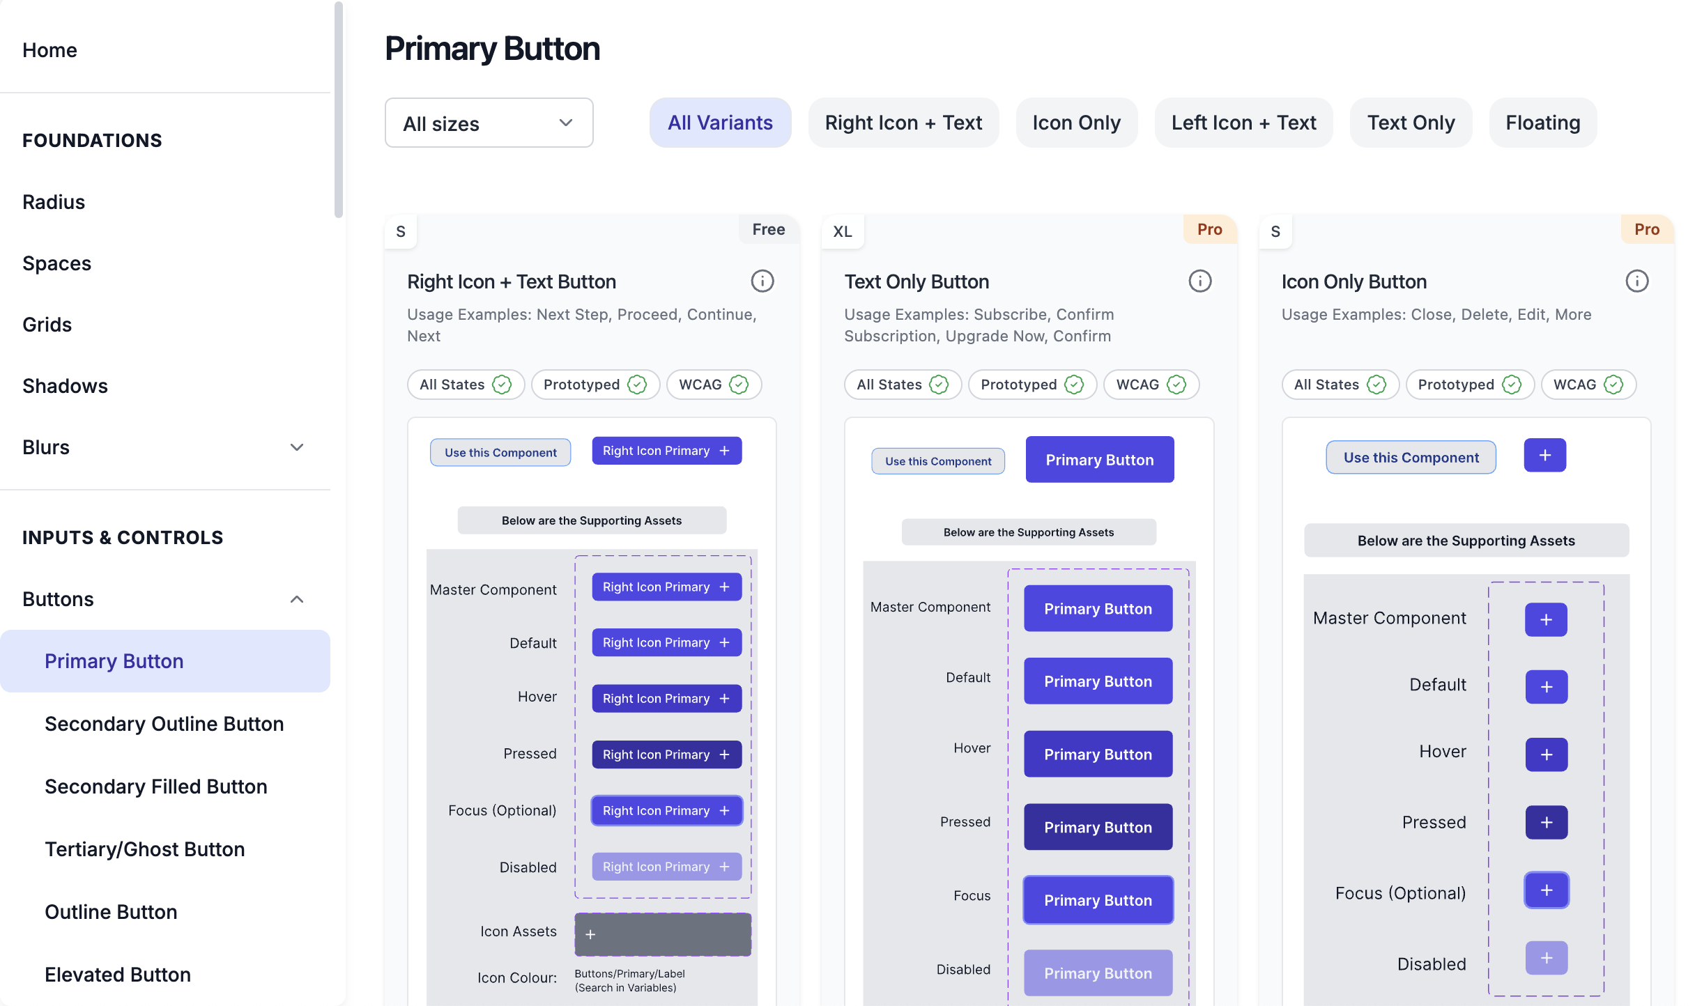
Task: Open the All sizes dropdown
Action: point(489,123)
